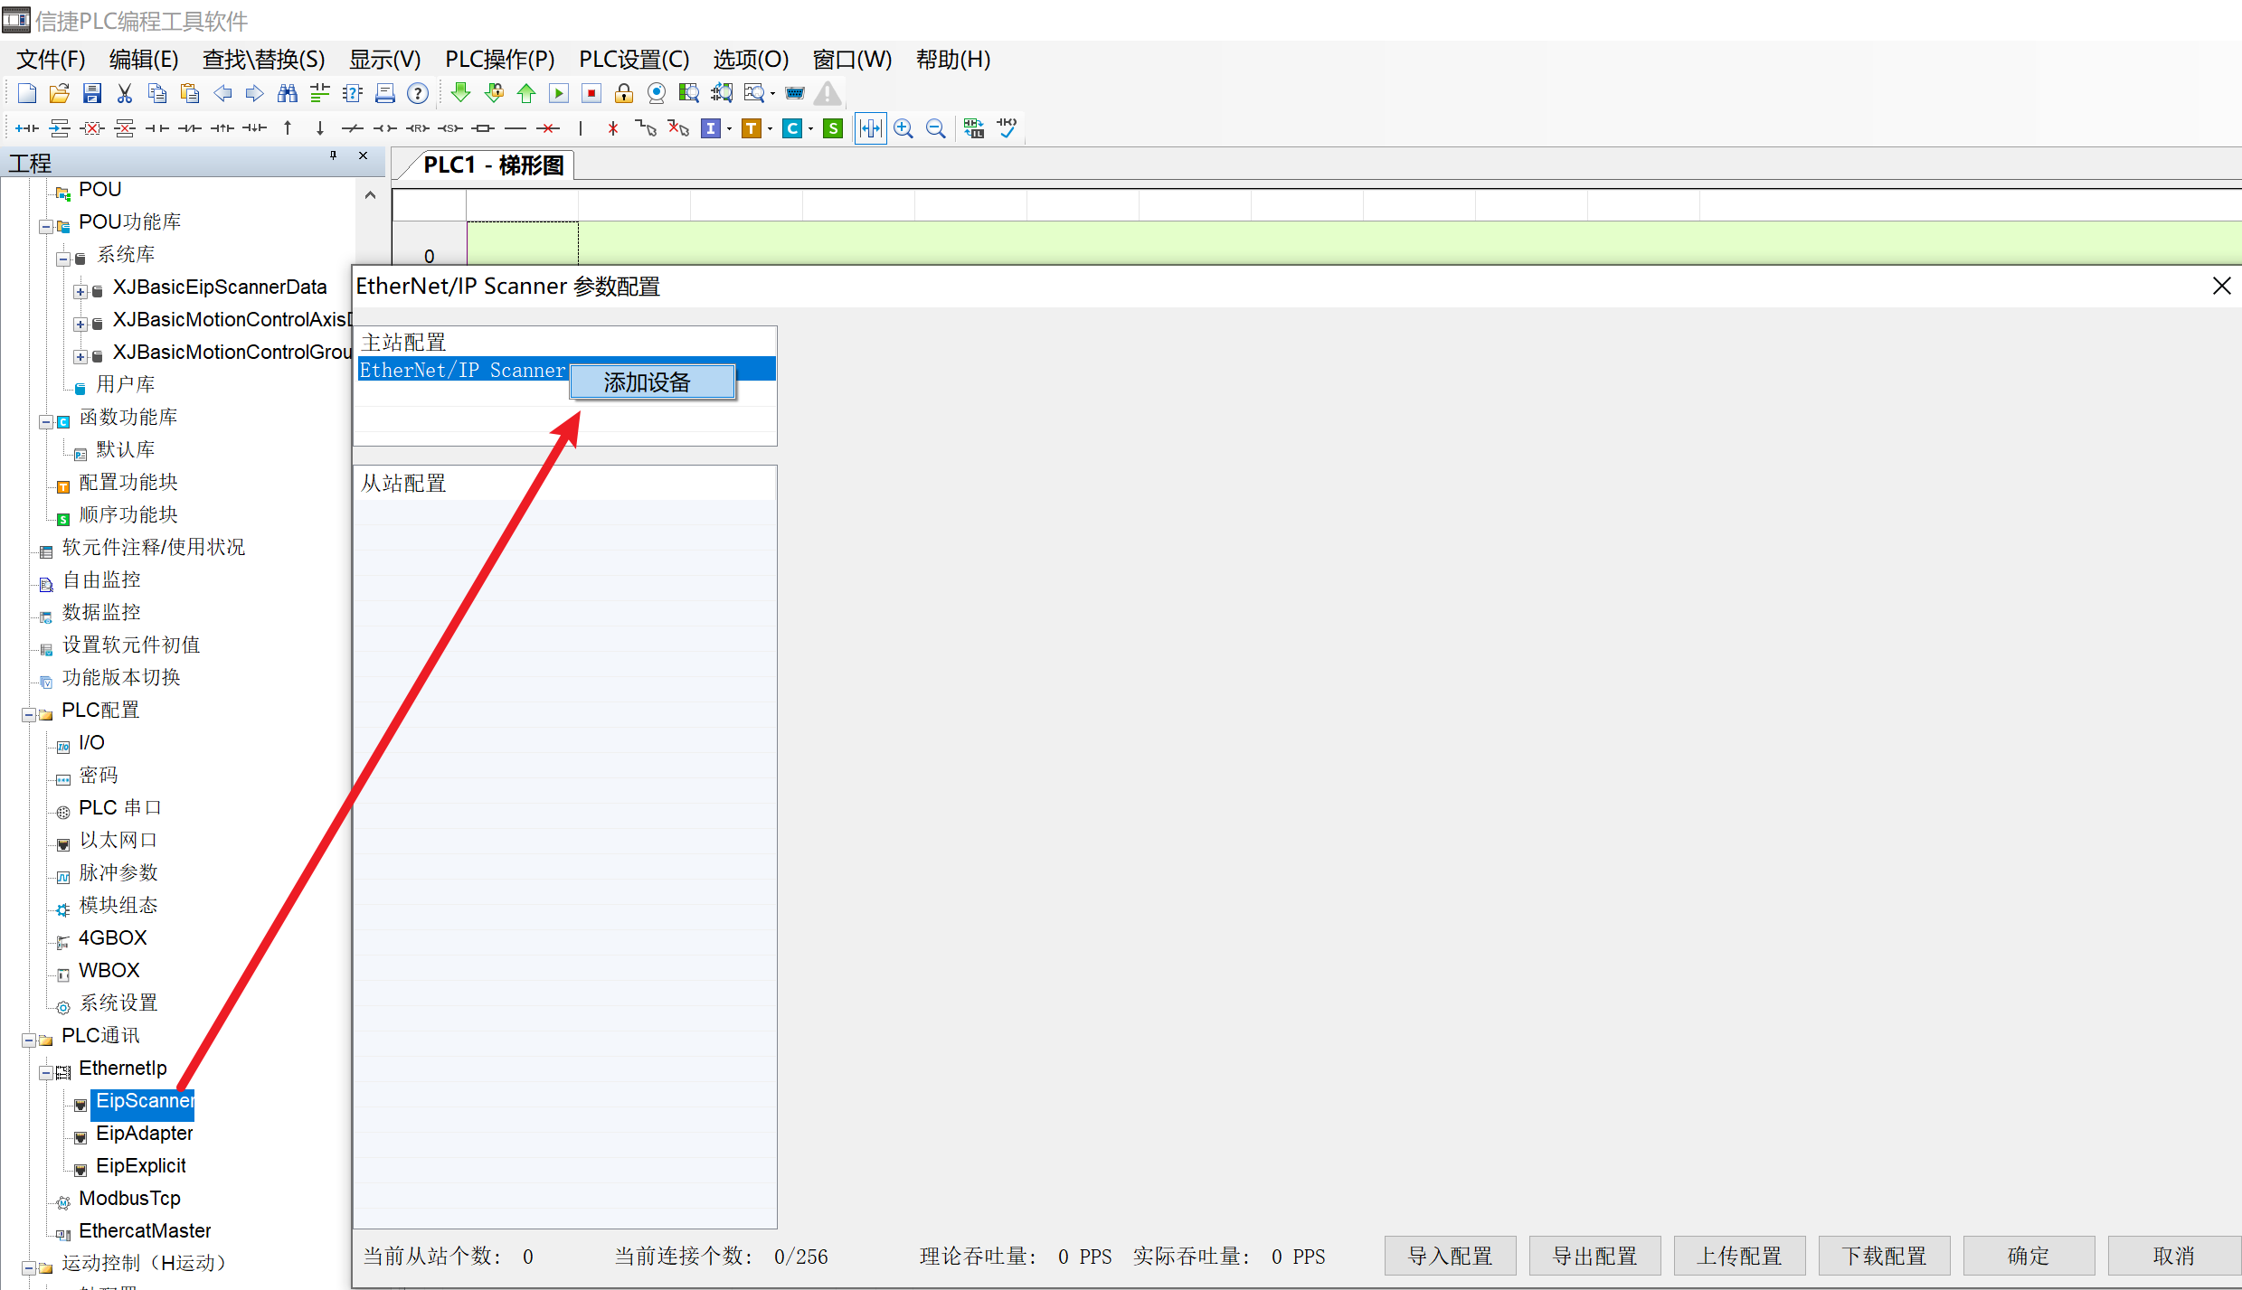Viewport: 2242px width, 1290px height.
Task: Select EipAdapter in the project tree
Action: [145, 1134]
